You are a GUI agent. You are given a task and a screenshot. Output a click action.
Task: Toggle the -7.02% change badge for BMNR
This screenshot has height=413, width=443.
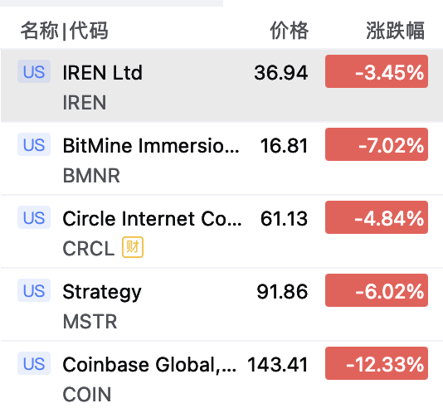click(x=377, y=144)
